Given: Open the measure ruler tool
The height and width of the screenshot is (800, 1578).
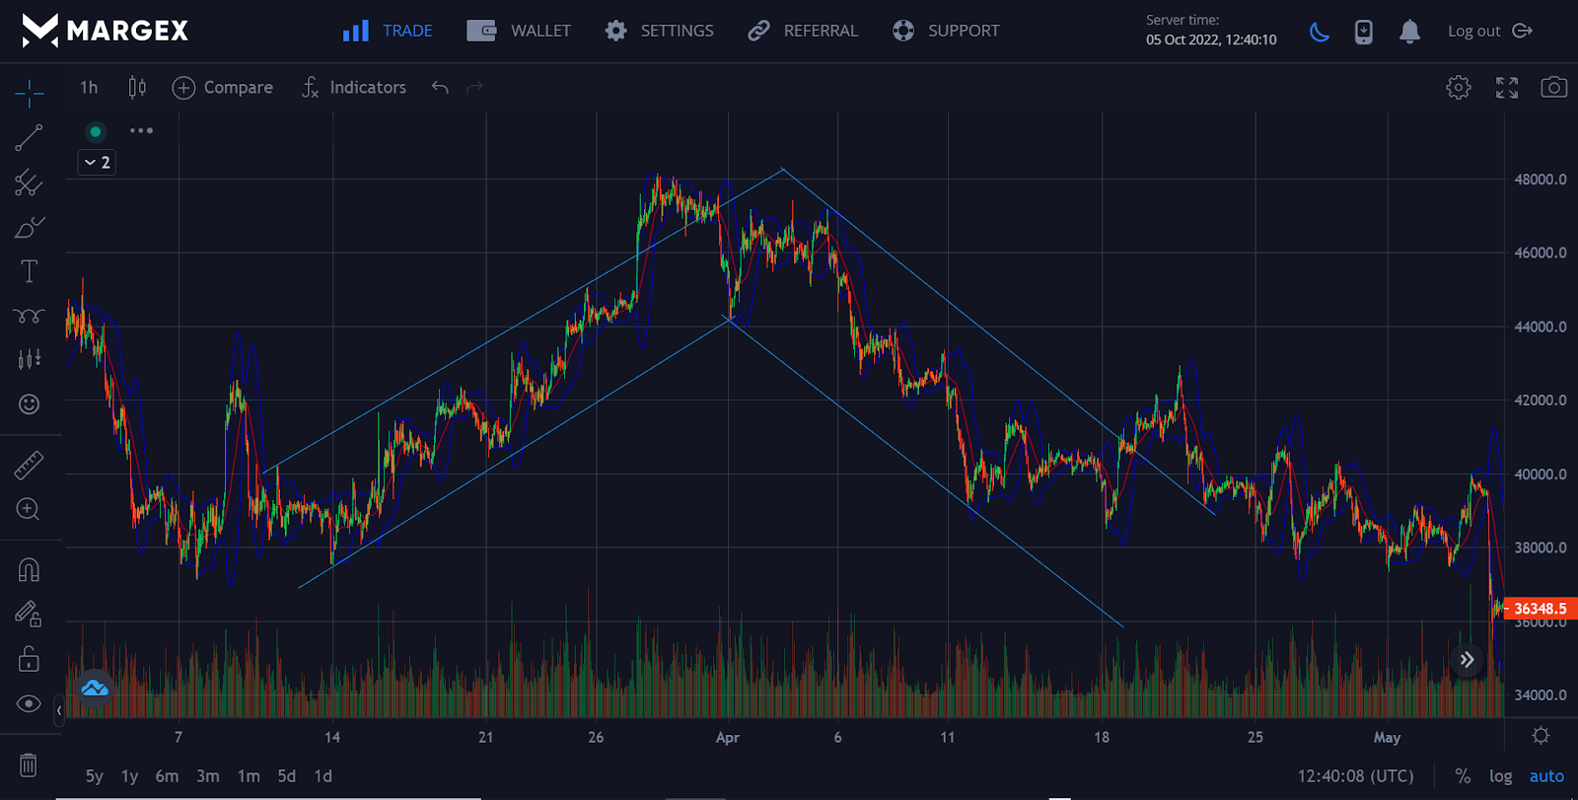Looking at the screenshot, I should point(29,465).
